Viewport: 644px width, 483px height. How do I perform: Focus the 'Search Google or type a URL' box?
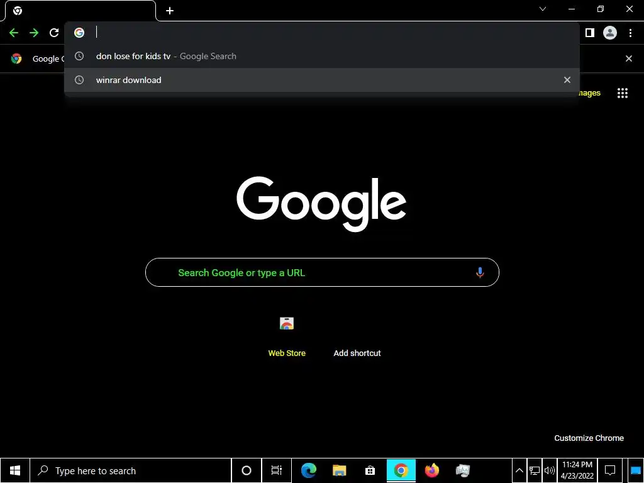click(322, 273)
